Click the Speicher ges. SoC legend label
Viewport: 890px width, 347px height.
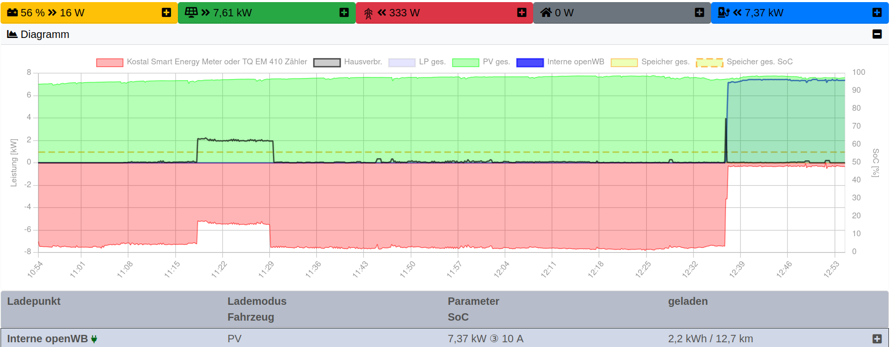760,62
